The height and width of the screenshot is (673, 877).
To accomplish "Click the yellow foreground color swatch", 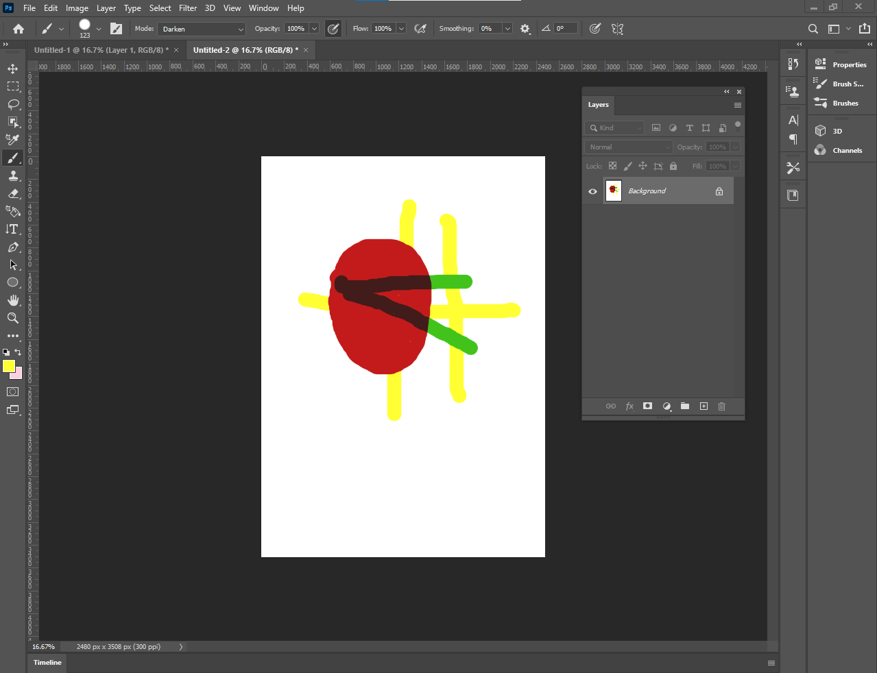I will click(9, 366).
